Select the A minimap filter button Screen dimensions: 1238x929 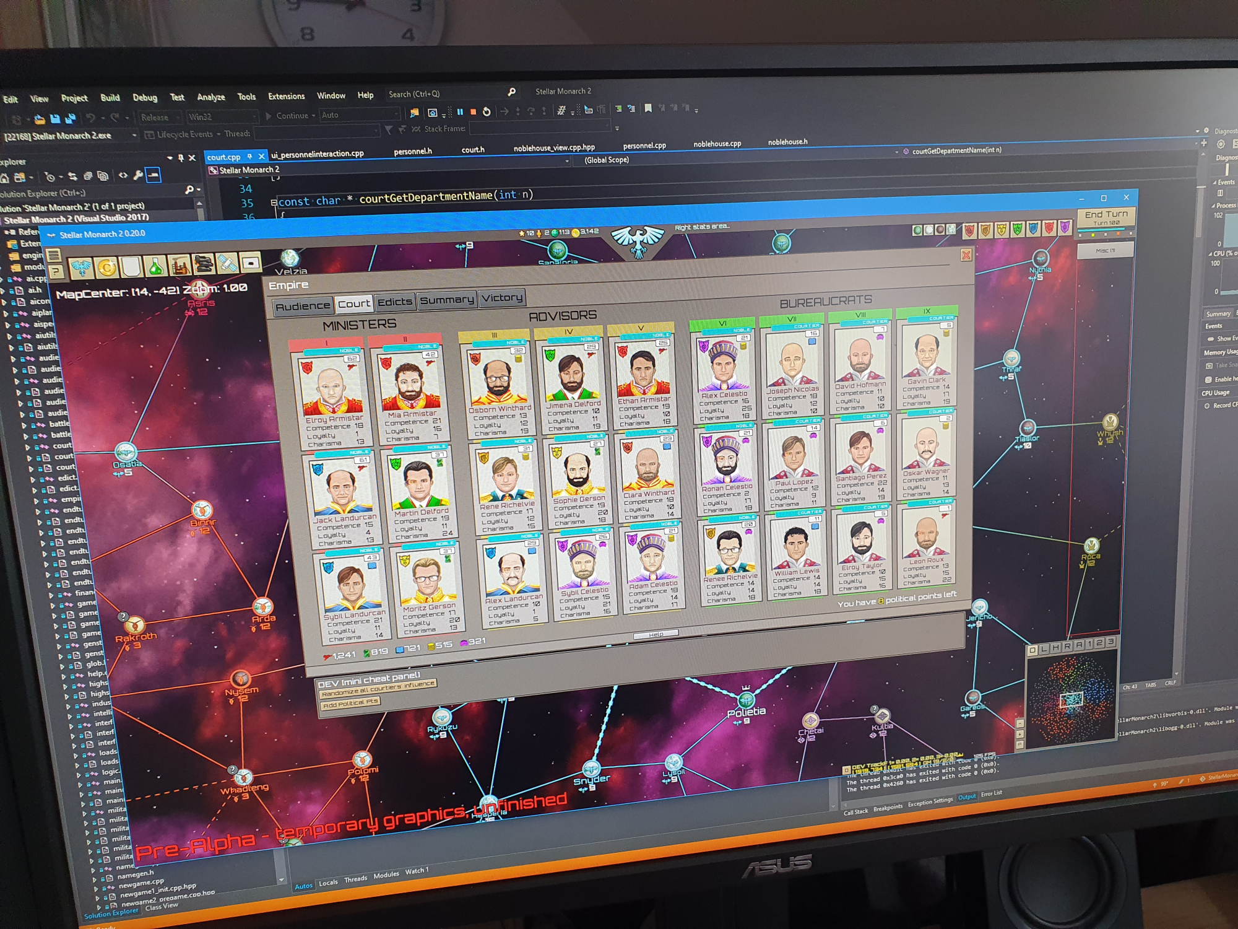1079,645
